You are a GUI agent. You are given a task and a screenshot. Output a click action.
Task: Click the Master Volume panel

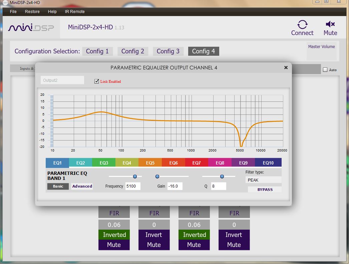321,51
